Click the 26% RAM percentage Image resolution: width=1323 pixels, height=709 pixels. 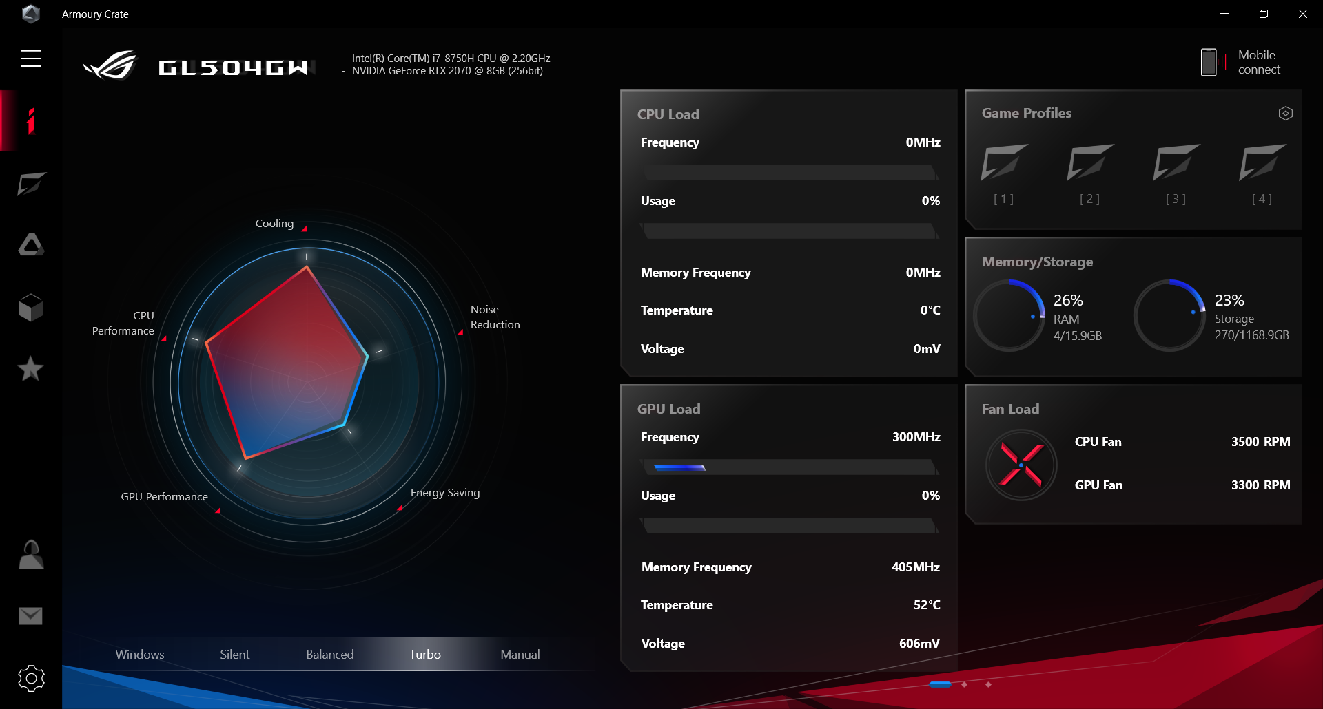point(1068,300)
